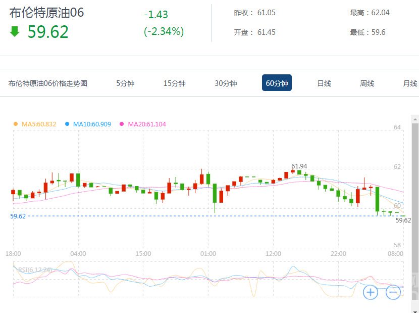Switch to the 5分钟 chart tab
419x313 pixels.
tap(125, 83)
